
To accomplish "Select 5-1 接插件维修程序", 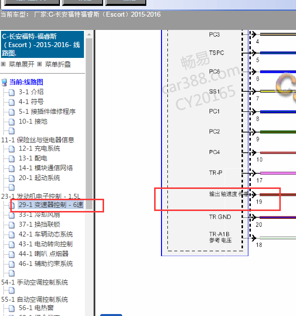I will (x=47, y=111).
